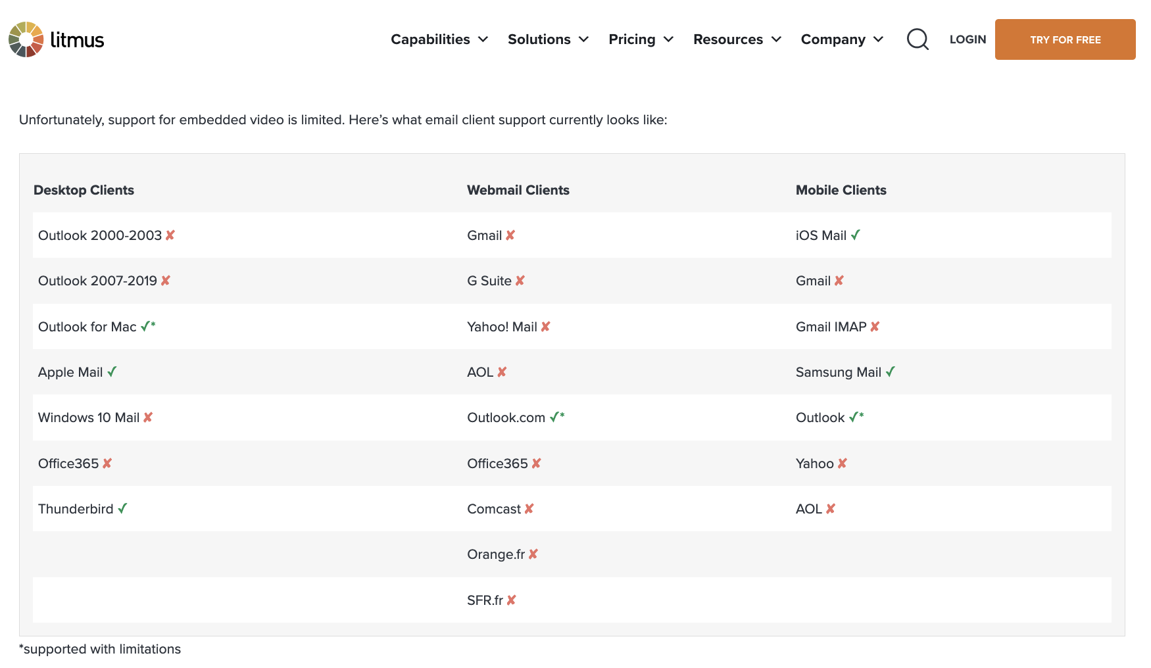Open the Pricing menu
The width and height of the screenshot is (1151, 668).
pyautogui.click(x=632, y=39)
